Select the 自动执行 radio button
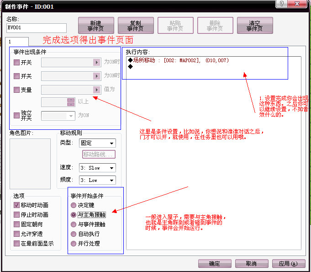This screenshot has height=272, width=311. [x=74, y=234]
